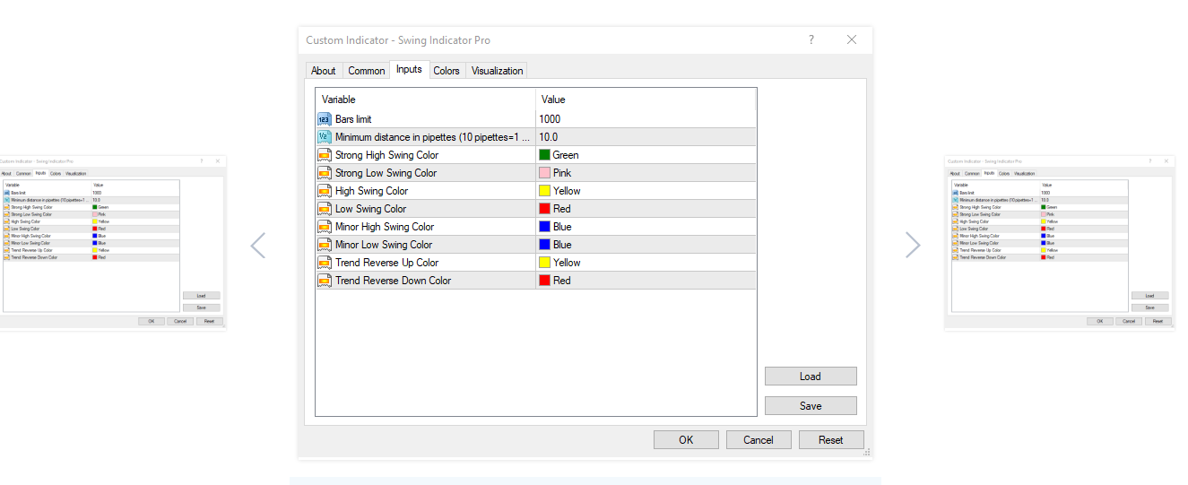The width and height of the screenshot is (1188, 485).
Task: Confirm with the OK button
Action: [686, 440]
